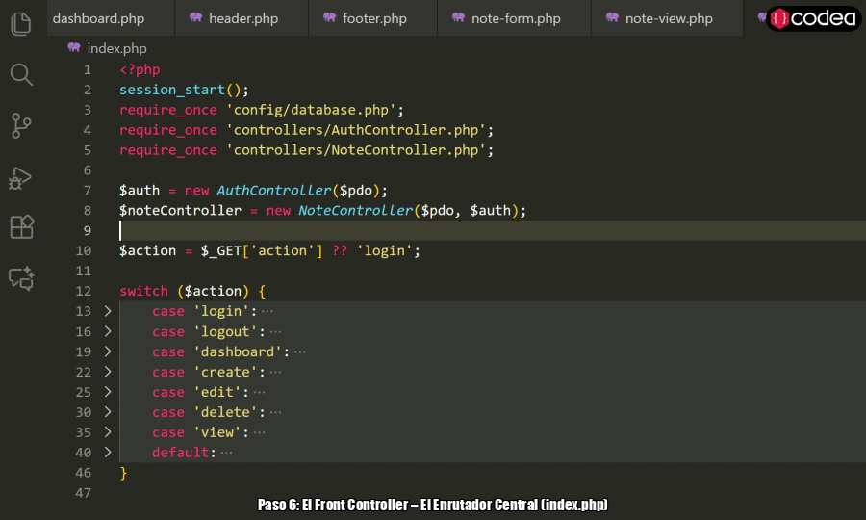
Task: Click 'config/database.php' string
Action: click(311, 110)
